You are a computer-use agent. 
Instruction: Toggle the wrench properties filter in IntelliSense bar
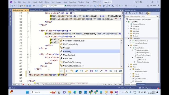tap(101, 71)
